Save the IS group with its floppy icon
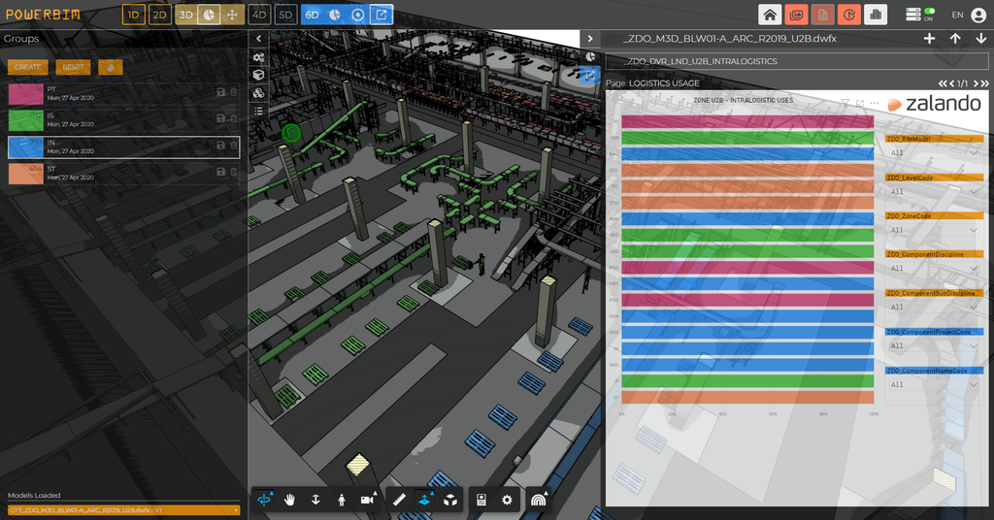This screenshot has height=520, width=994. pyautogui.click(x=220, y=118)
